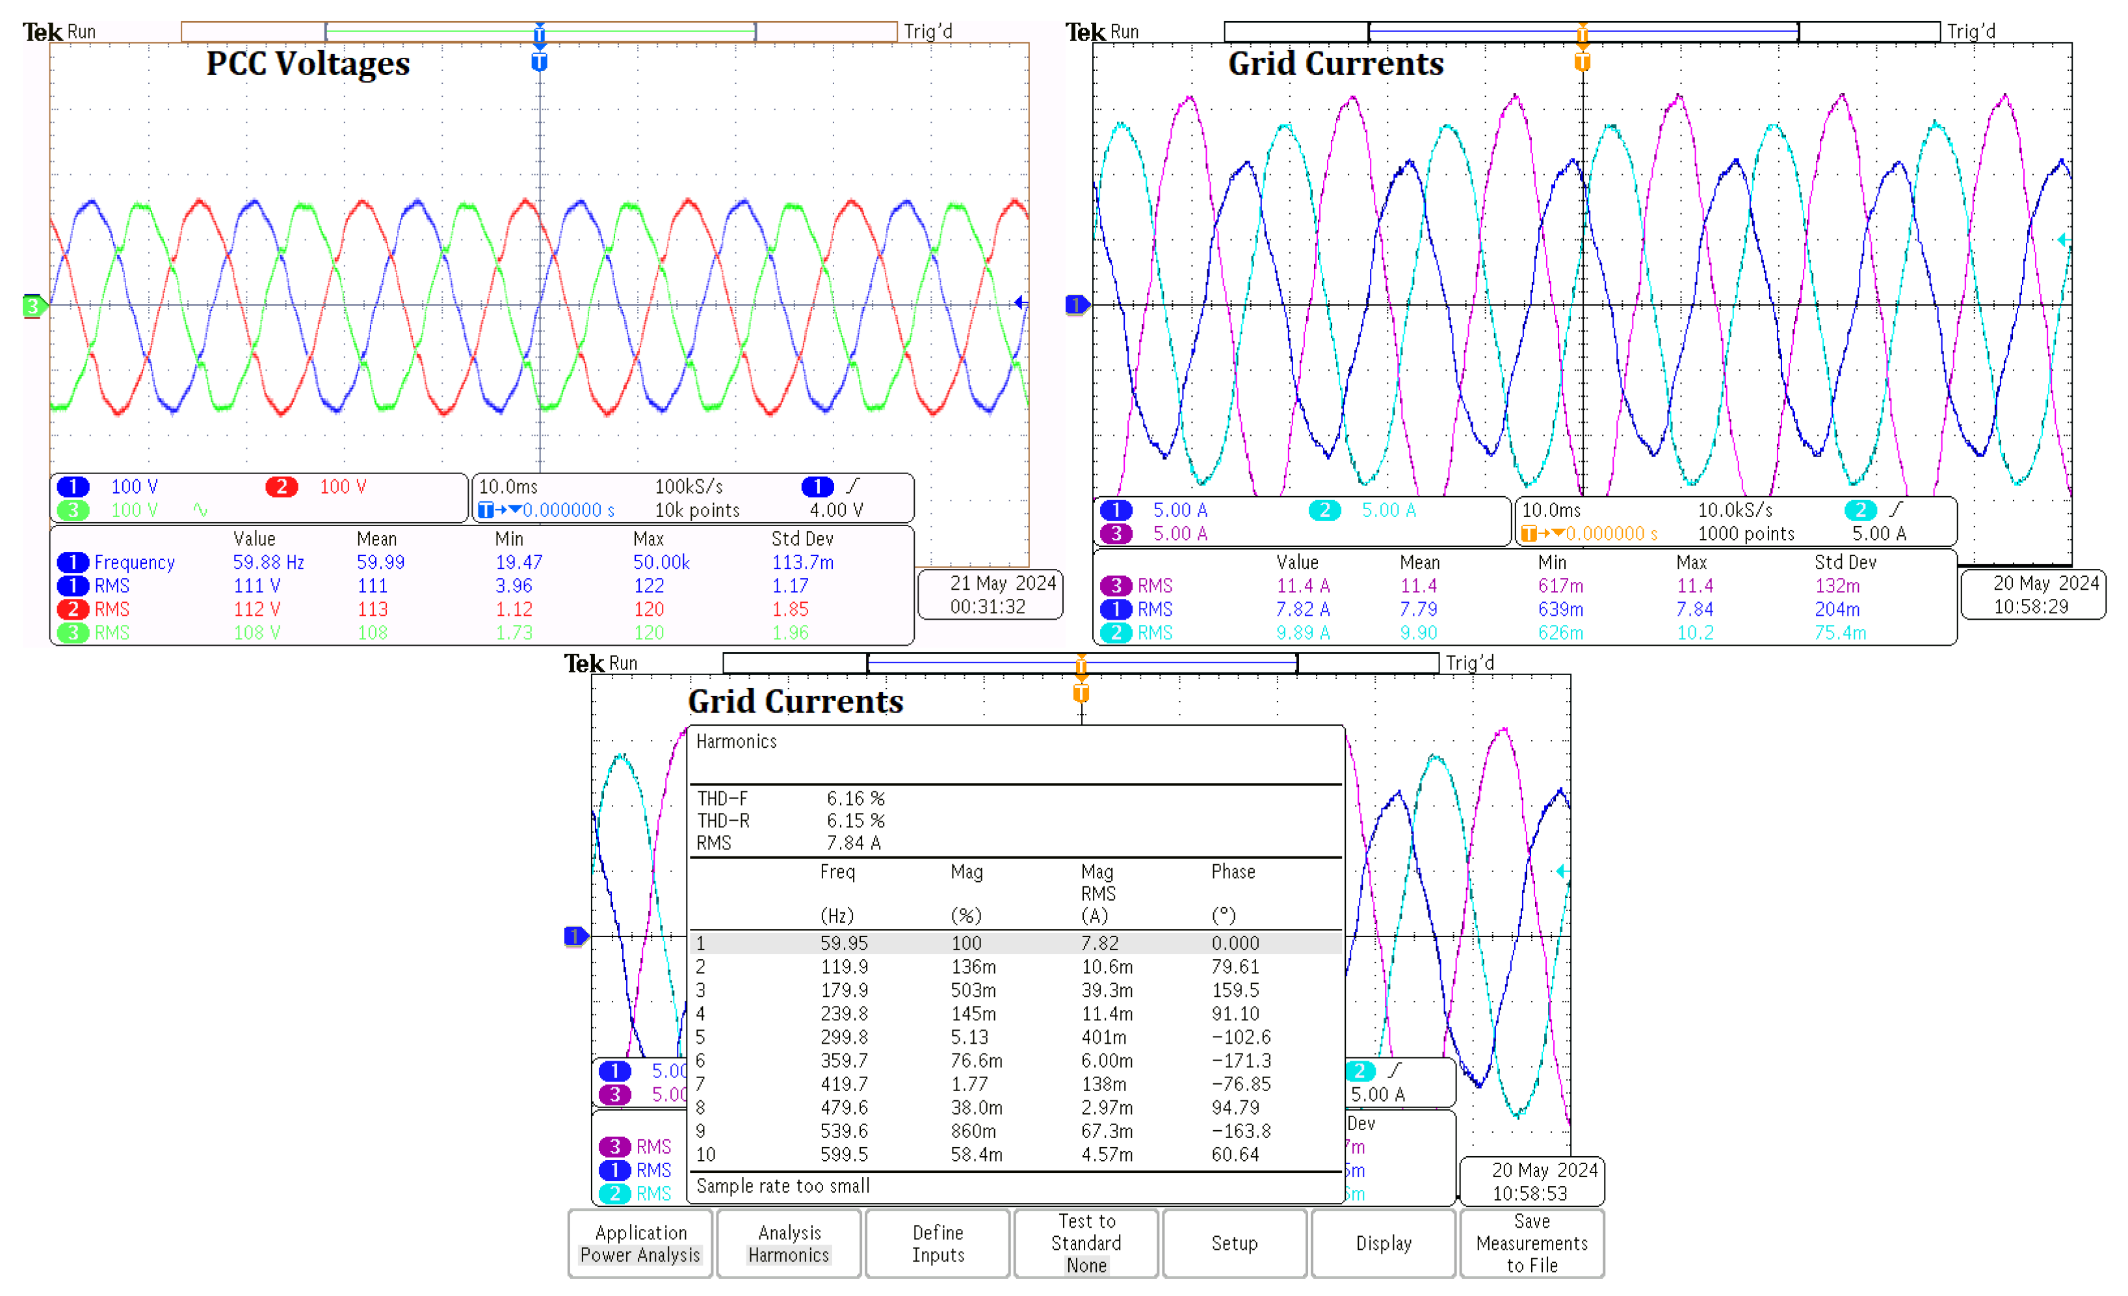The width and height of the screenshot is (2128, 1296).
Task: Click cyan trigger level arrow on top Grid Currents
Action: 2062,239
